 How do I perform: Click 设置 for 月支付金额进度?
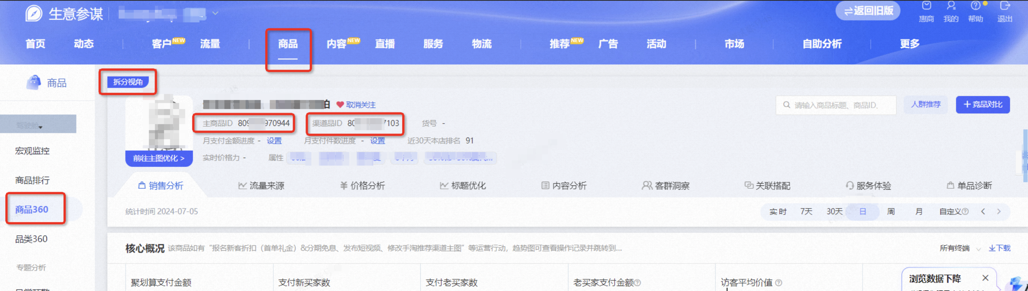click(x=274, y=141)
